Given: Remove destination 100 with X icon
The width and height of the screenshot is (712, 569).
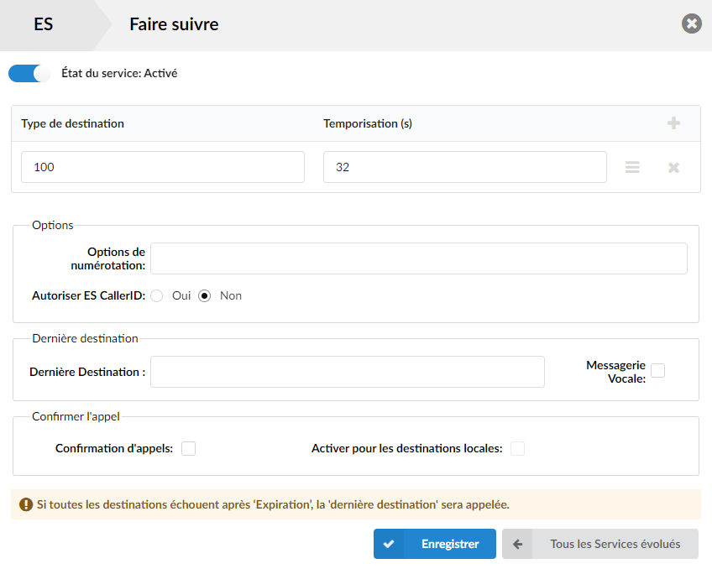Looking at the screenshot, I should (x=674, y=168).
